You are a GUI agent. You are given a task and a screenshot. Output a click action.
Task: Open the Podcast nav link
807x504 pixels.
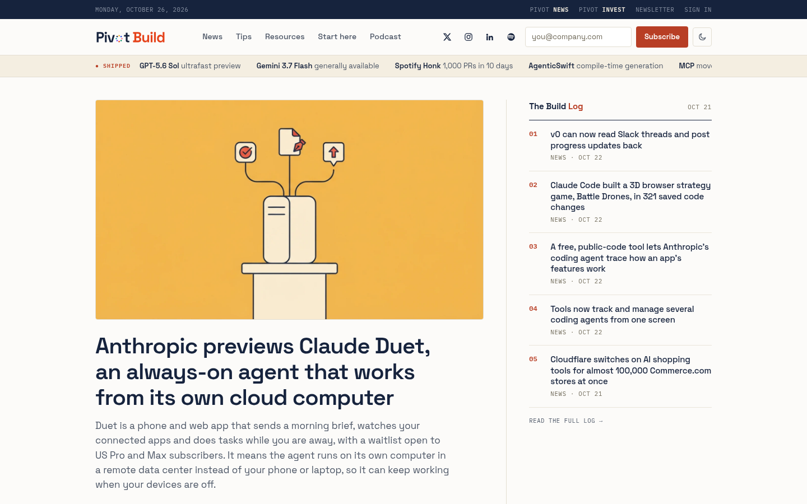click(x=386, y=36)
